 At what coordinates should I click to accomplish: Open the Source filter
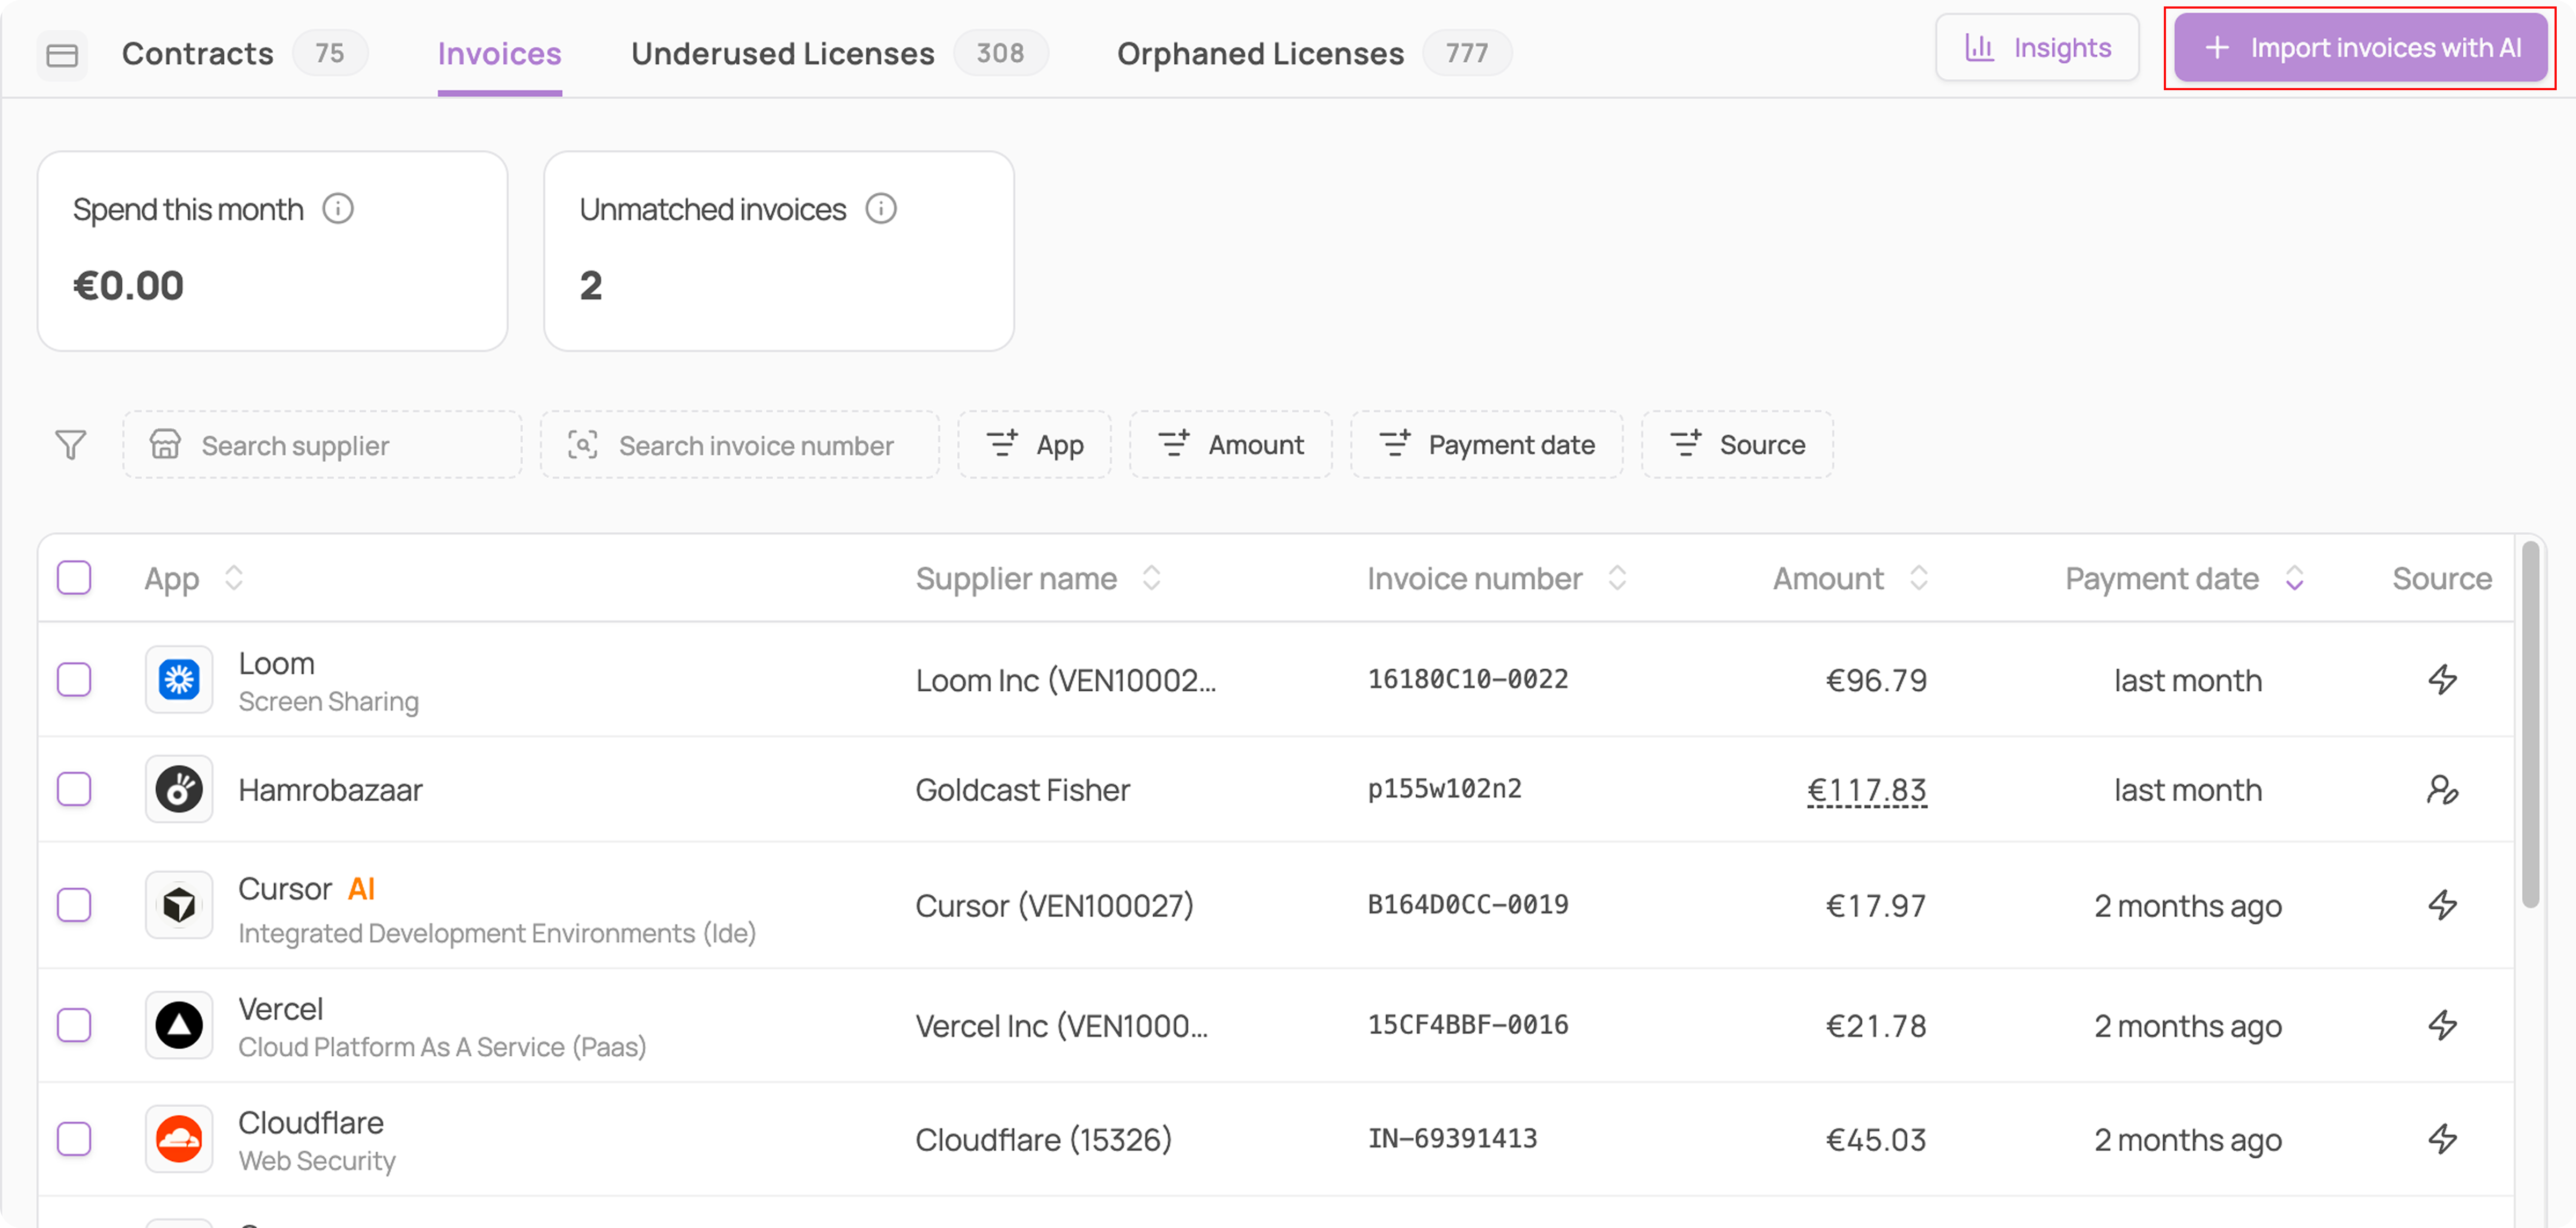click(1738, 445)
